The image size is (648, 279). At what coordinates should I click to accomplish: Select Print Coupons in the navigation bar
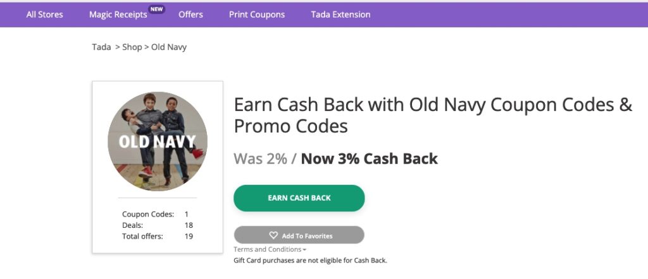(x=257, y=15)
